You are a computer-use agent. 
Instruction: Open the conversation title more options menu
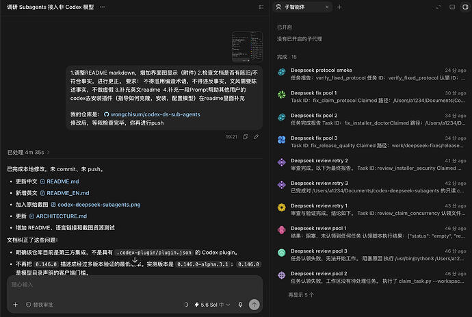(103, 7)
